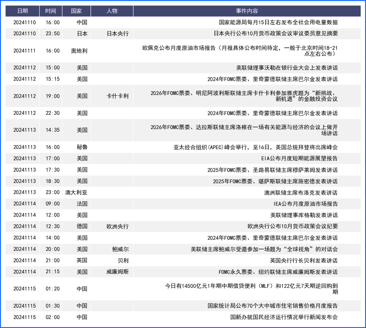This screenshot has width=366, height=328.
Task: Click 日本央行公布10月货币政策会议审议委员意见摘要 event text
Action: coord(276,34)
